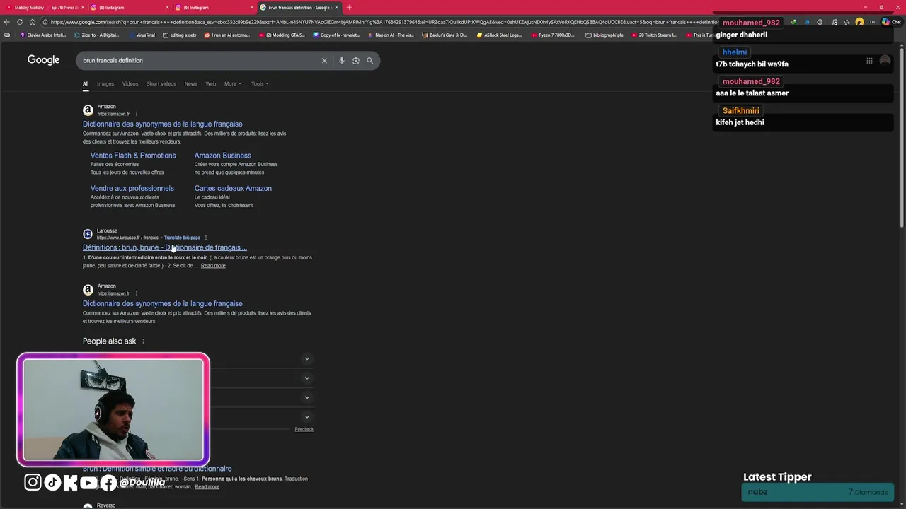This screenshot has height=509, width=906.
Task: Open Brun : Définition simple et facile result
Action: click(157, 469)
